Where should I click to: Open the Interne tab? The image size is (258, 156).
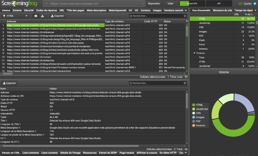pyautogui.click(x=6, y=10)
